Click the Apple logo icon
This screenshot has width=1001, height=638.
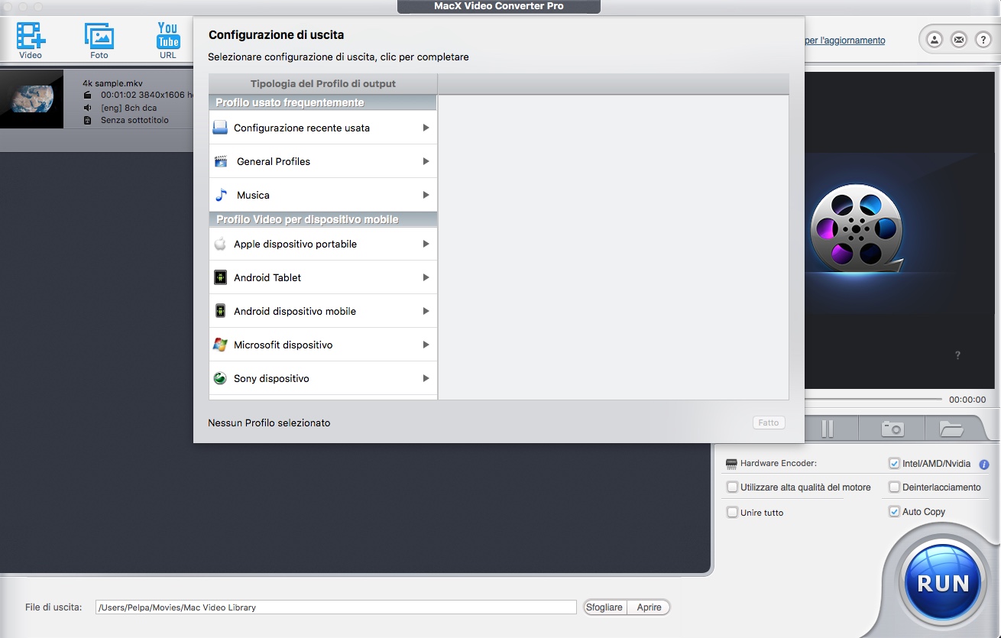[x=220, y=244]
